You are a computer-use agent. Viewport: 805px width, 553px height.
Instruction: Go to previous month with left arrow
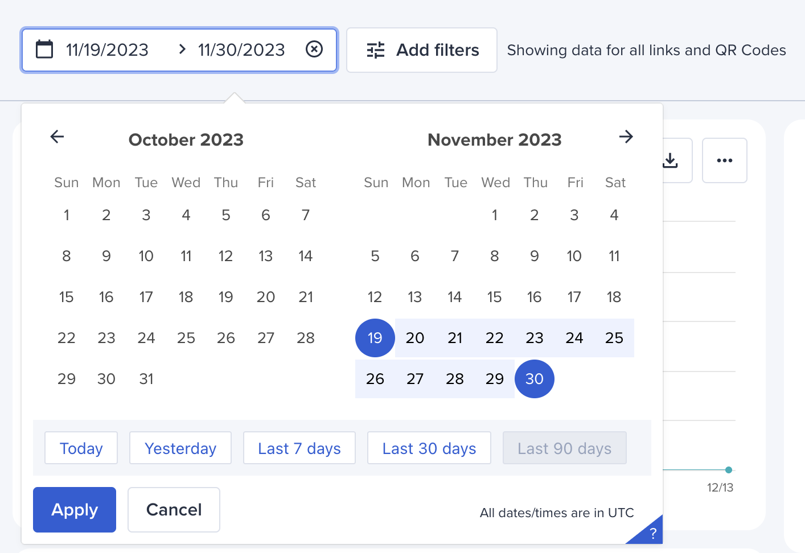pos(57,137)
